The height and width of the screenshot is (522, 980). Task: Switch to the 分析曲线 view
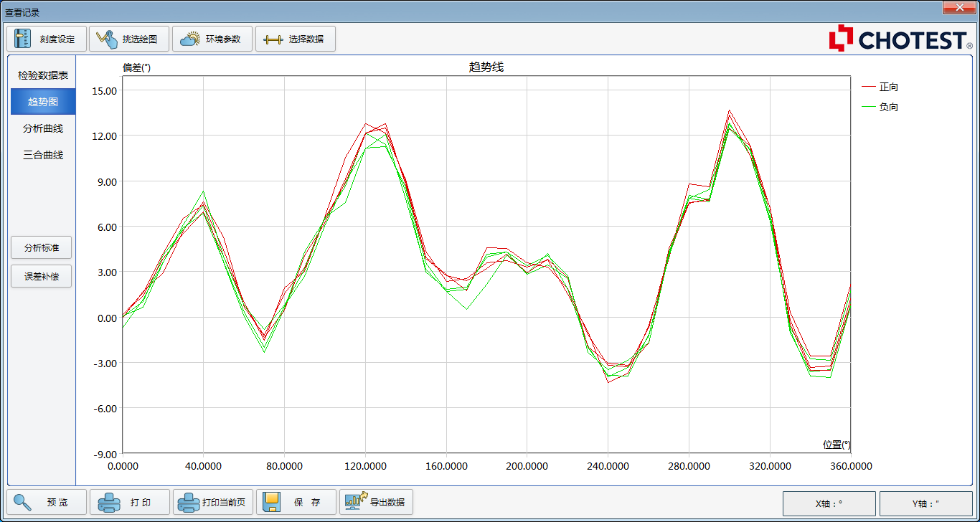[43, 128]
